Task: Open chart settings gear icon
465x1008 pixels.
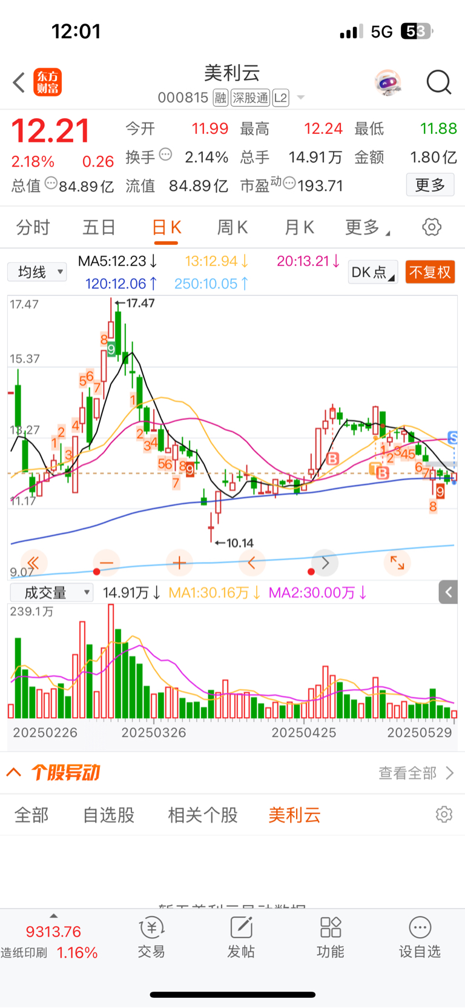Action: (x=432, y=227)
